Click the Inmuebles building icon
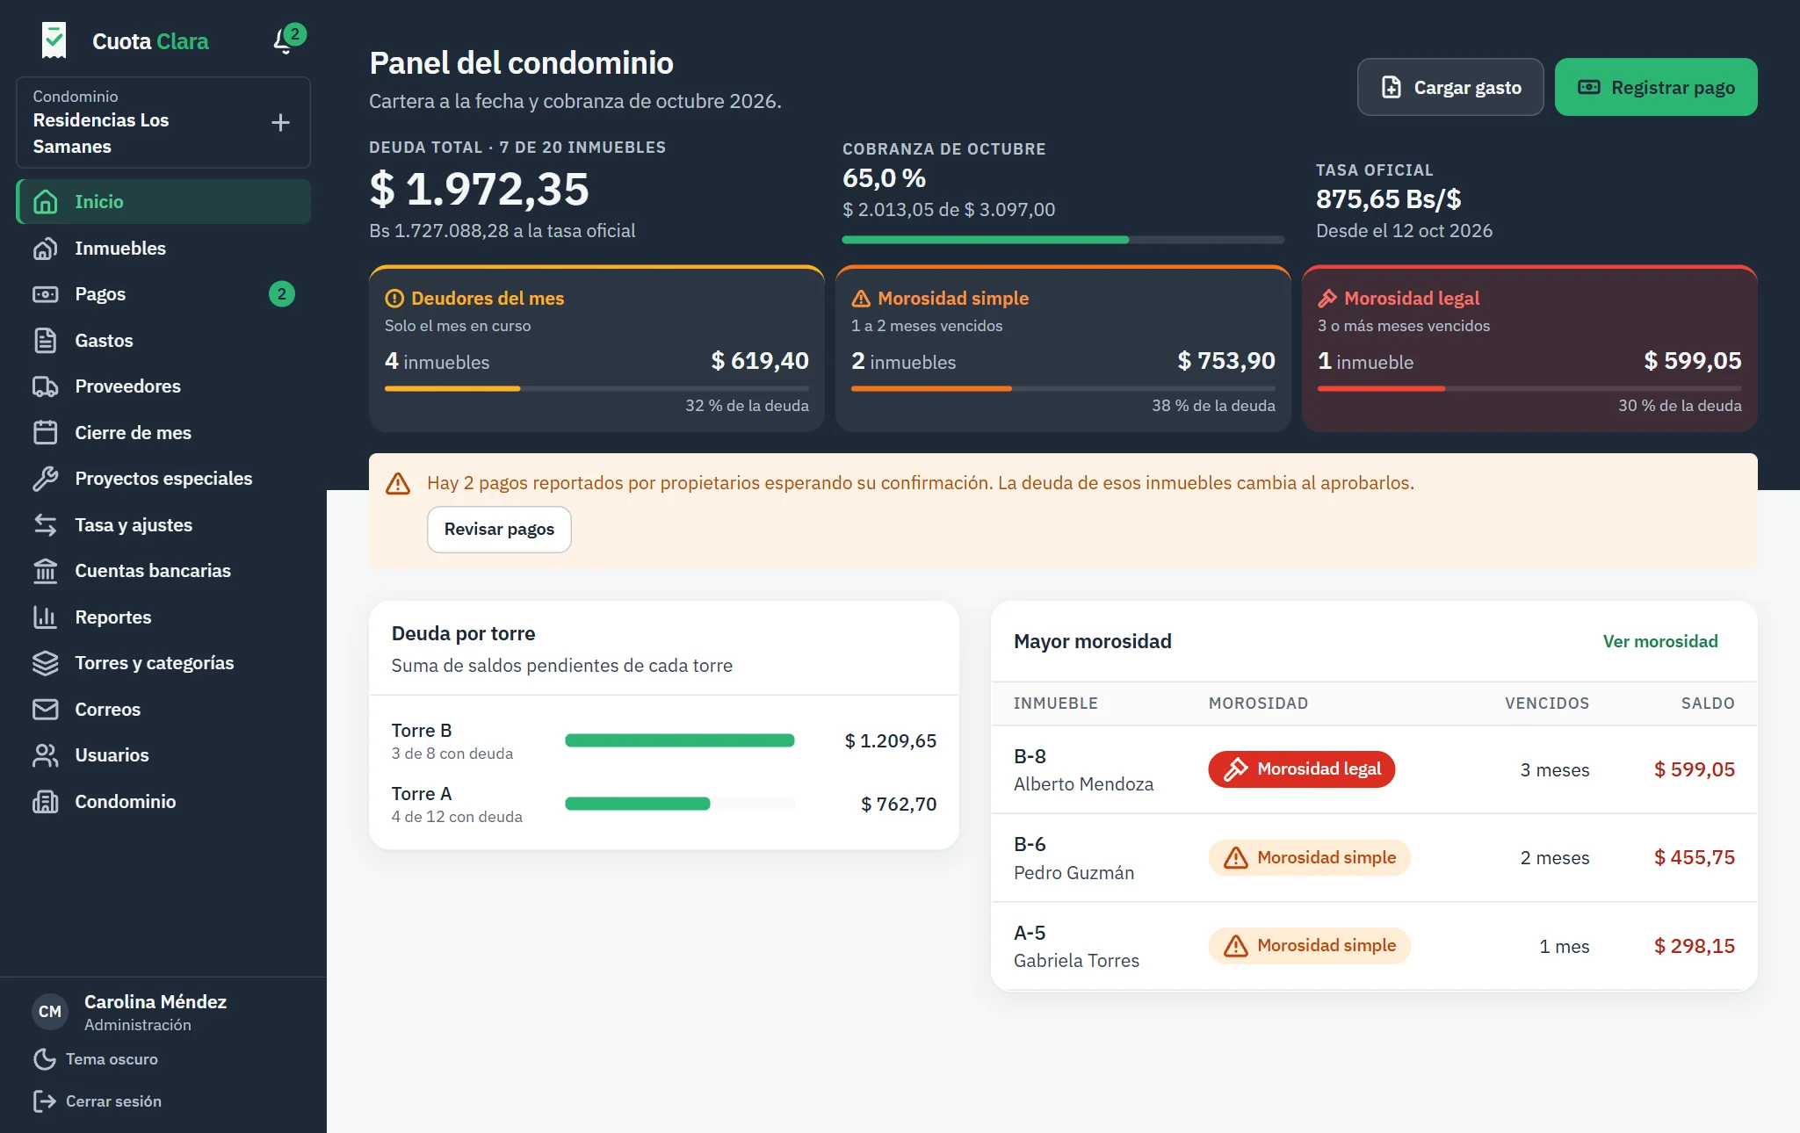The height and width of the screenshot is (1133, 1800). pos(46,249)
